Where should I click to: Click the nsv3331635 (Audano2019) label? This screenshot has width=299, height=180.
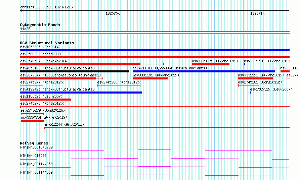(x=215, y=61)
